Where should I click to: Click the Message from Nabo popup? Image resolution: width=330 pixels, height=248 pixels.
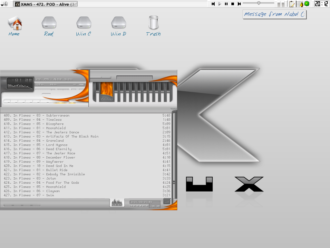coord(275,14)
